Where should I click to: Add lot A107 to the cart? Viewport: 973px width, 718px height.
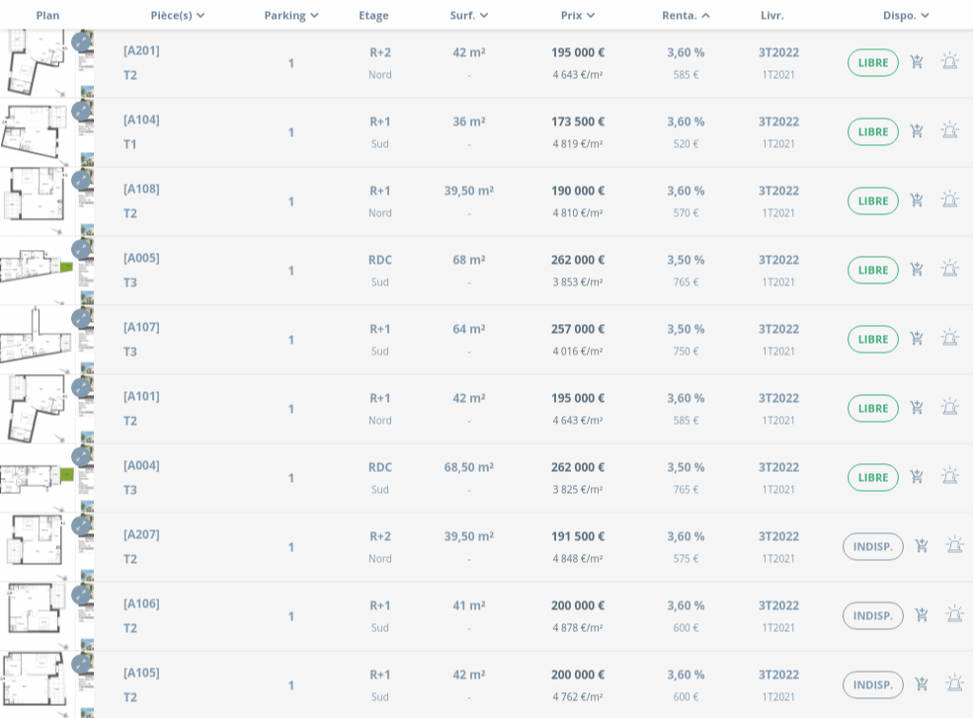(917, 338)
